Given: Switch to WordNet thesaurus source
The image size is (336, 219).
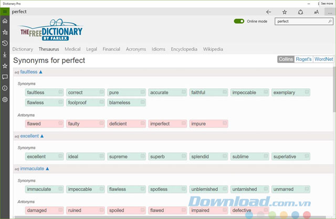Looking at the screenshot, I should (323, 59).
